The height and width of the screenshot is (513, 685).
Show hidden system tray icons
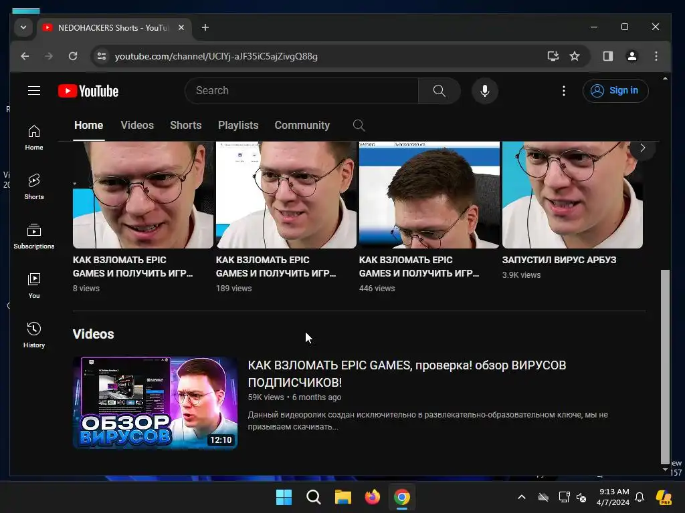pos(522,497)
